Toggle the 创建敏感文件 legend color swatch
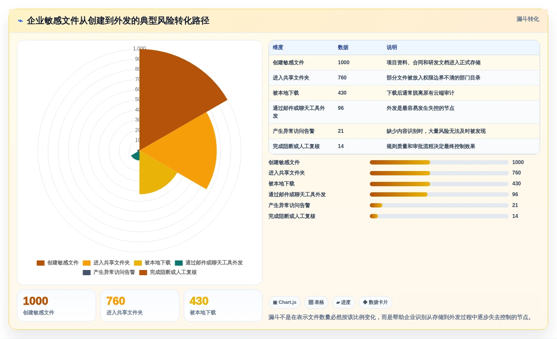 (40, 263)
